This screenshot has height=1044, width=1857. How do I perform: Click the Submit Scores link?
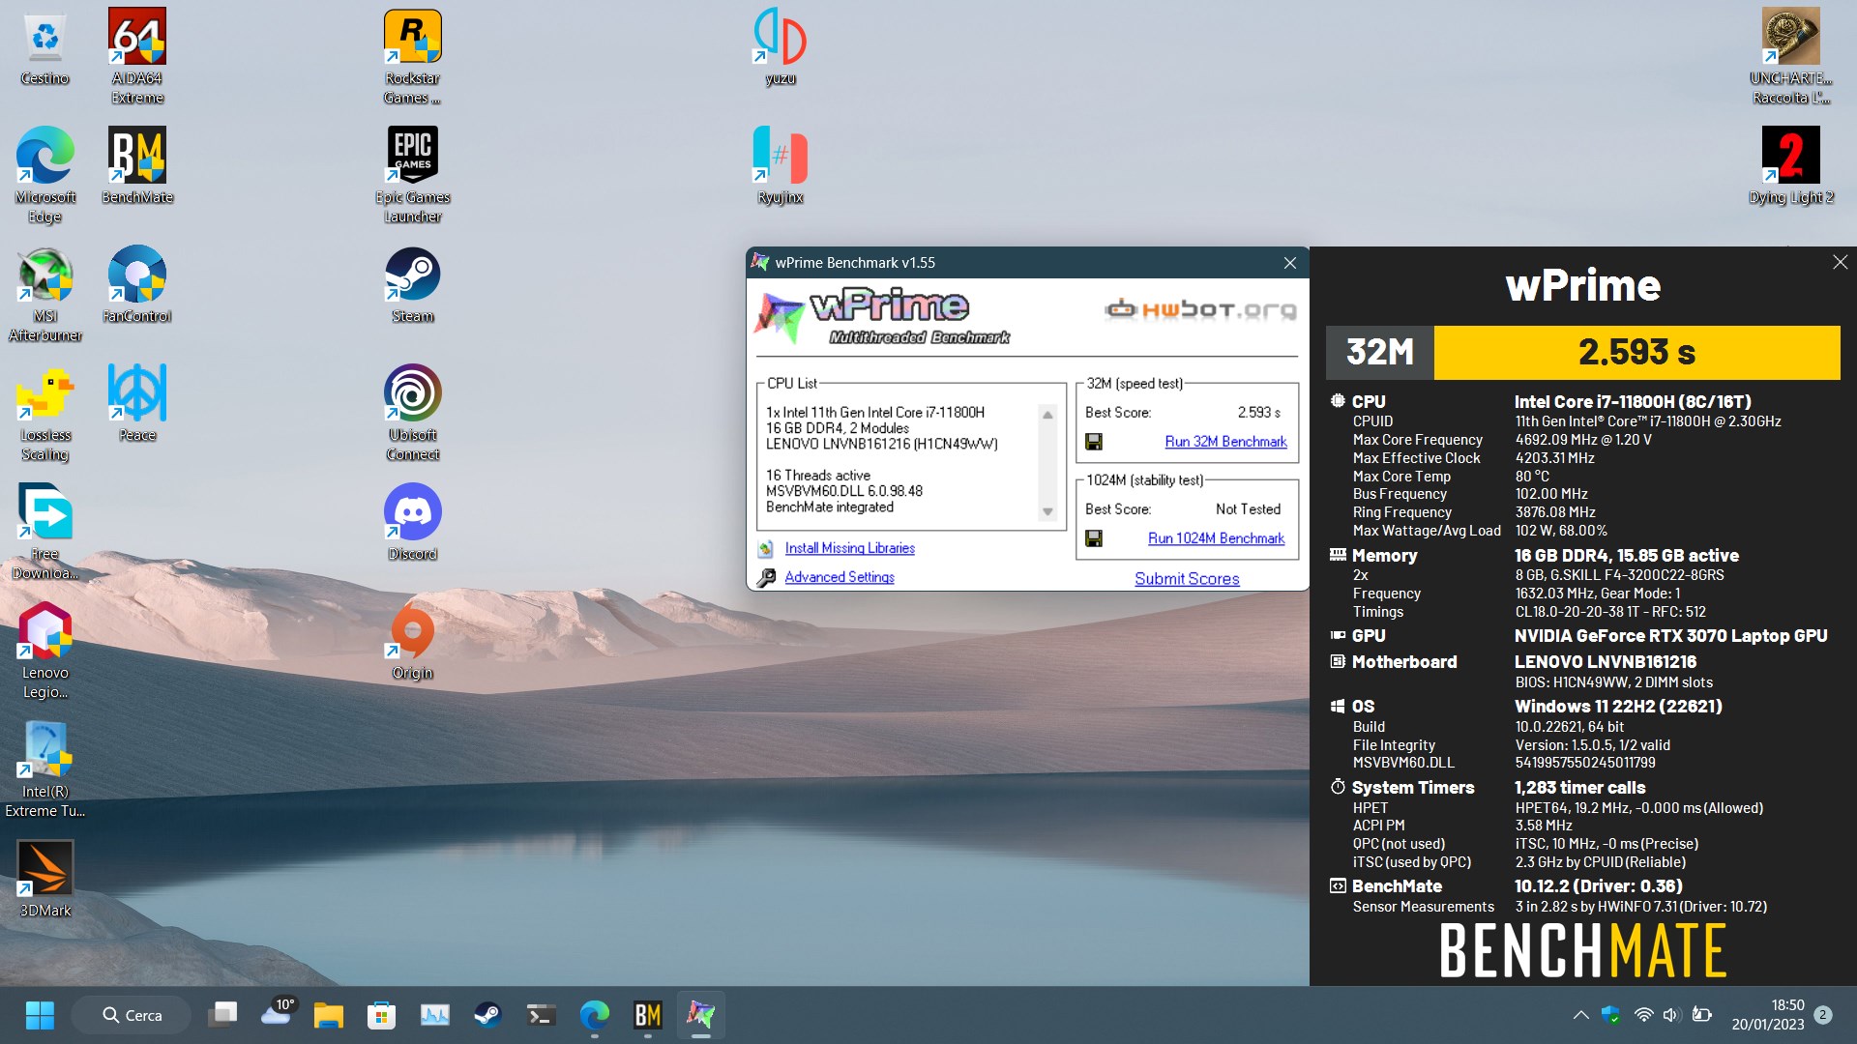pyautogui.click(x=1187, y=579)
